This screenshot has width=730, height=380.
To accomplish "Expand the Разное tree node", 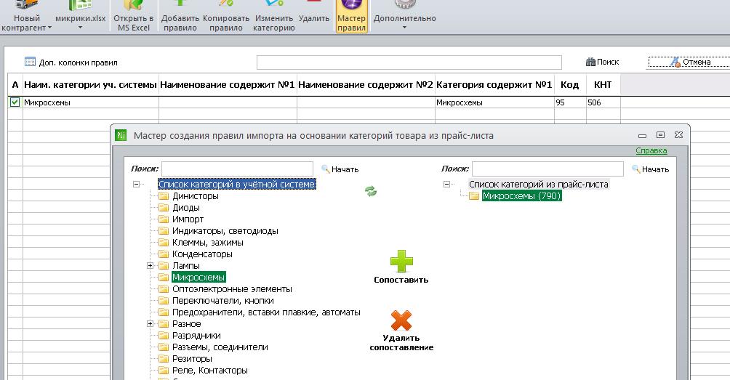I will point(150,324).
